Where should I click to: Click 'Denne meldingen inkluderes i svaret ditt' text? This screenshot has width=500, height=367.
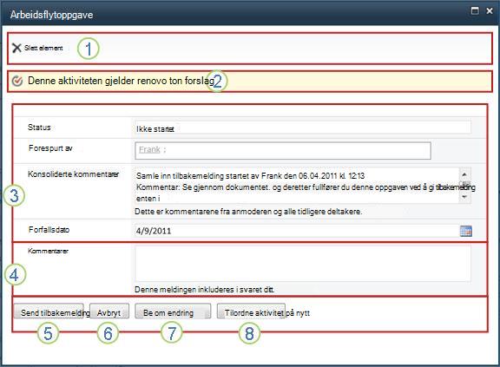point(204,290)
